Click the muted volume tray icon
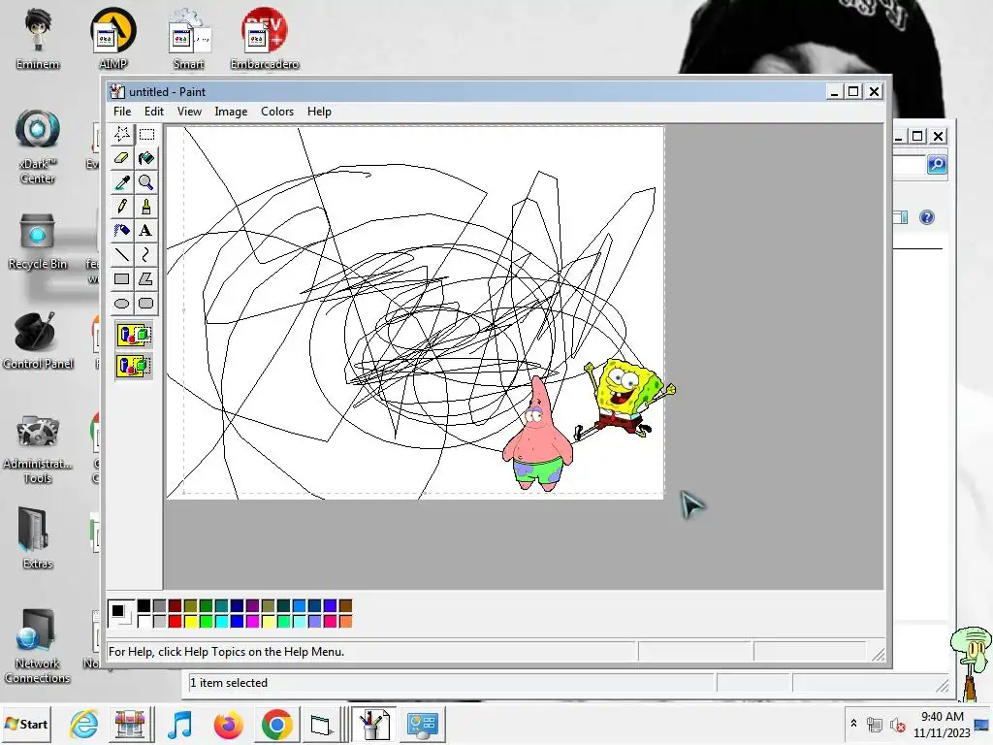 pos(897,725)
